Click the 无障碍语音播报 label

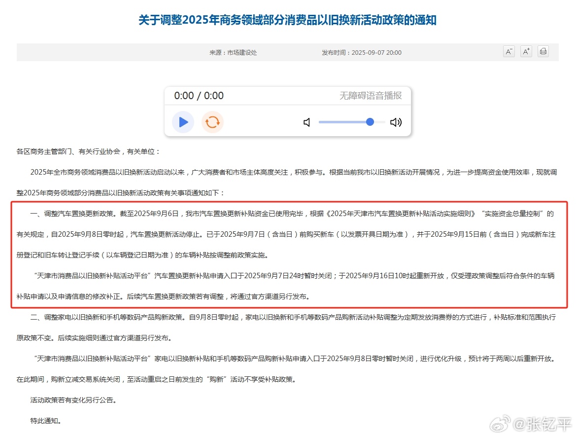click(x=370, y=96)
